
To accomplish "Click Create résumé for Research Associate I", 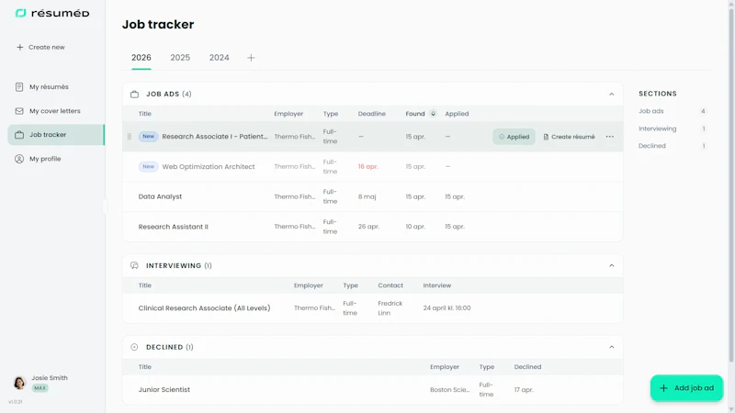I will (569, 137).
